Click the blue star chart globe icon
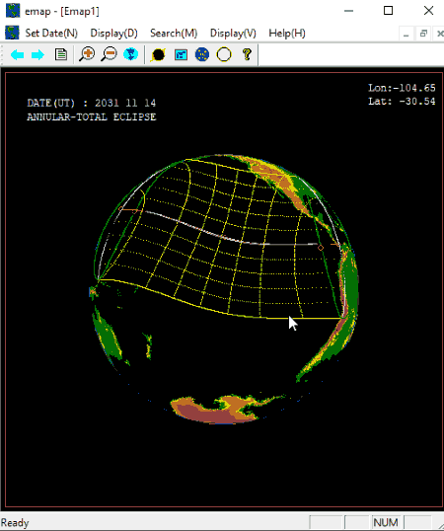 [202, 54]
